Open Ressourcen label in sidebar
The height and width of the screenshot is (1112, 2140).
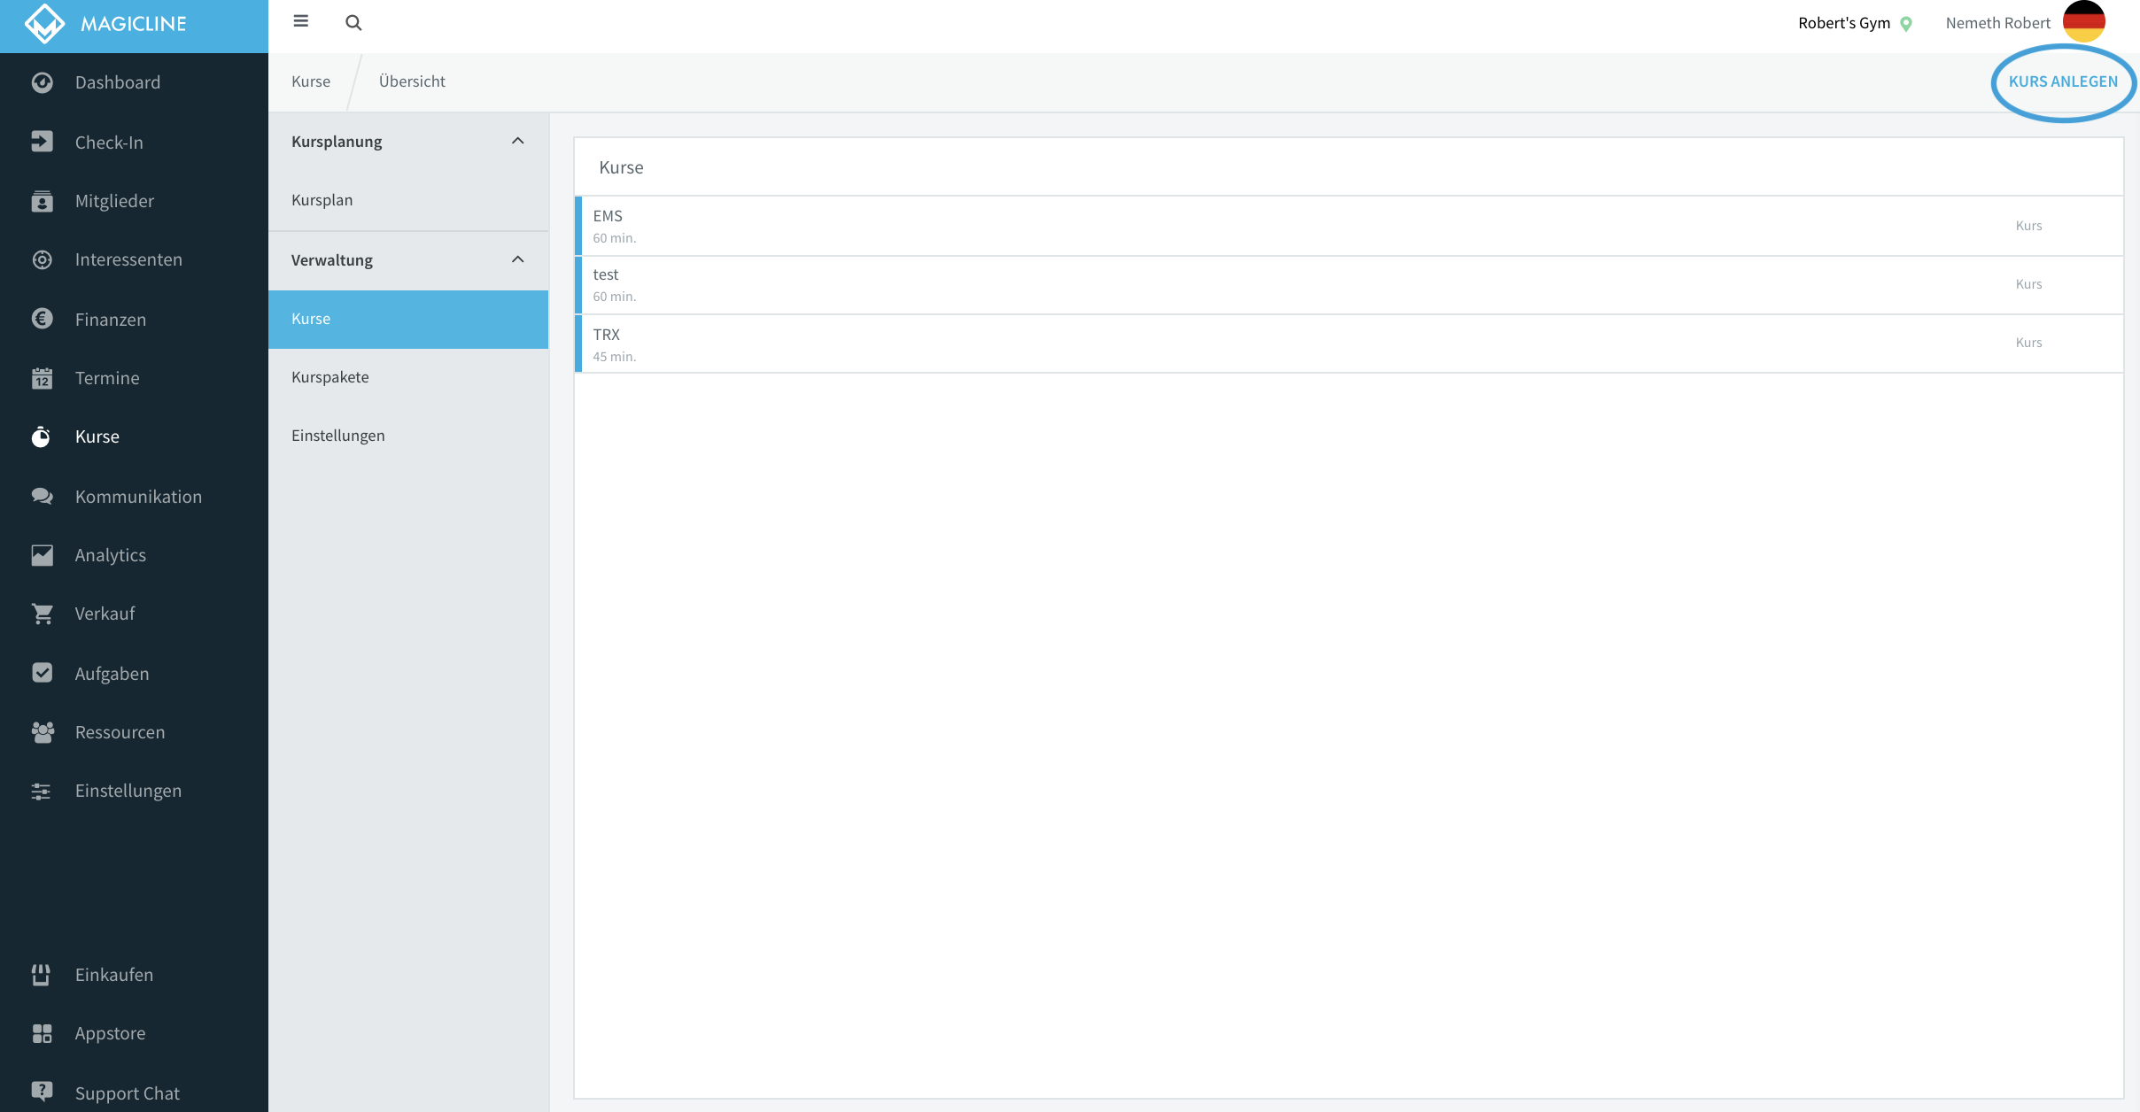pos(120,732)
